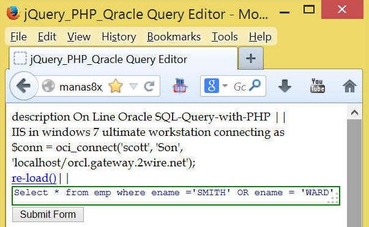Viewport: 369px width, 227px height.
Task: Open downloads with the down arrow icon
Action: (285, 86)
